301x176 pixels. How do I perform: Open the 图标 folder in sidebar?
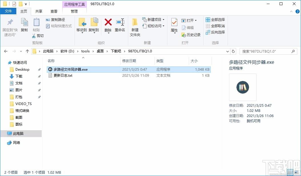(19, 124)
